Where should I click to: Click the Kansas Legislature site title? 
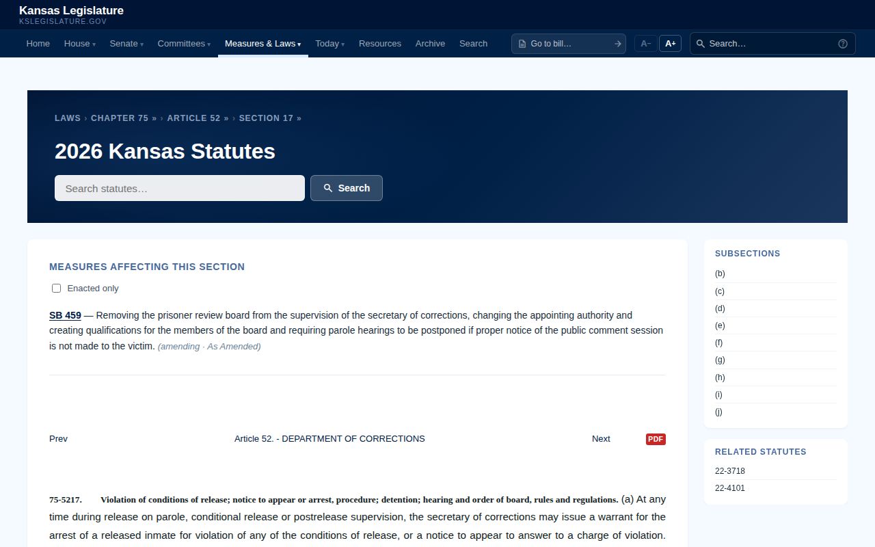(x=71, y=11)
